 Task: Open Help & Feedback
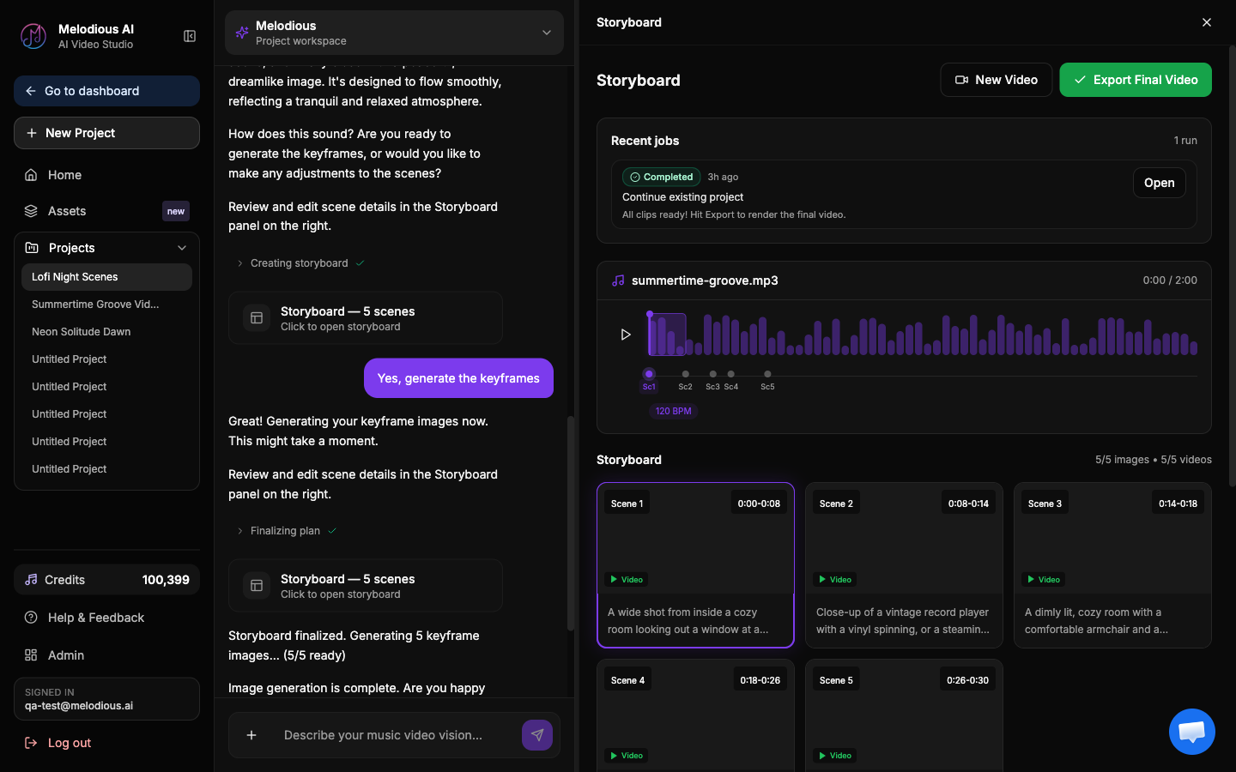click(x=106, y=618)
